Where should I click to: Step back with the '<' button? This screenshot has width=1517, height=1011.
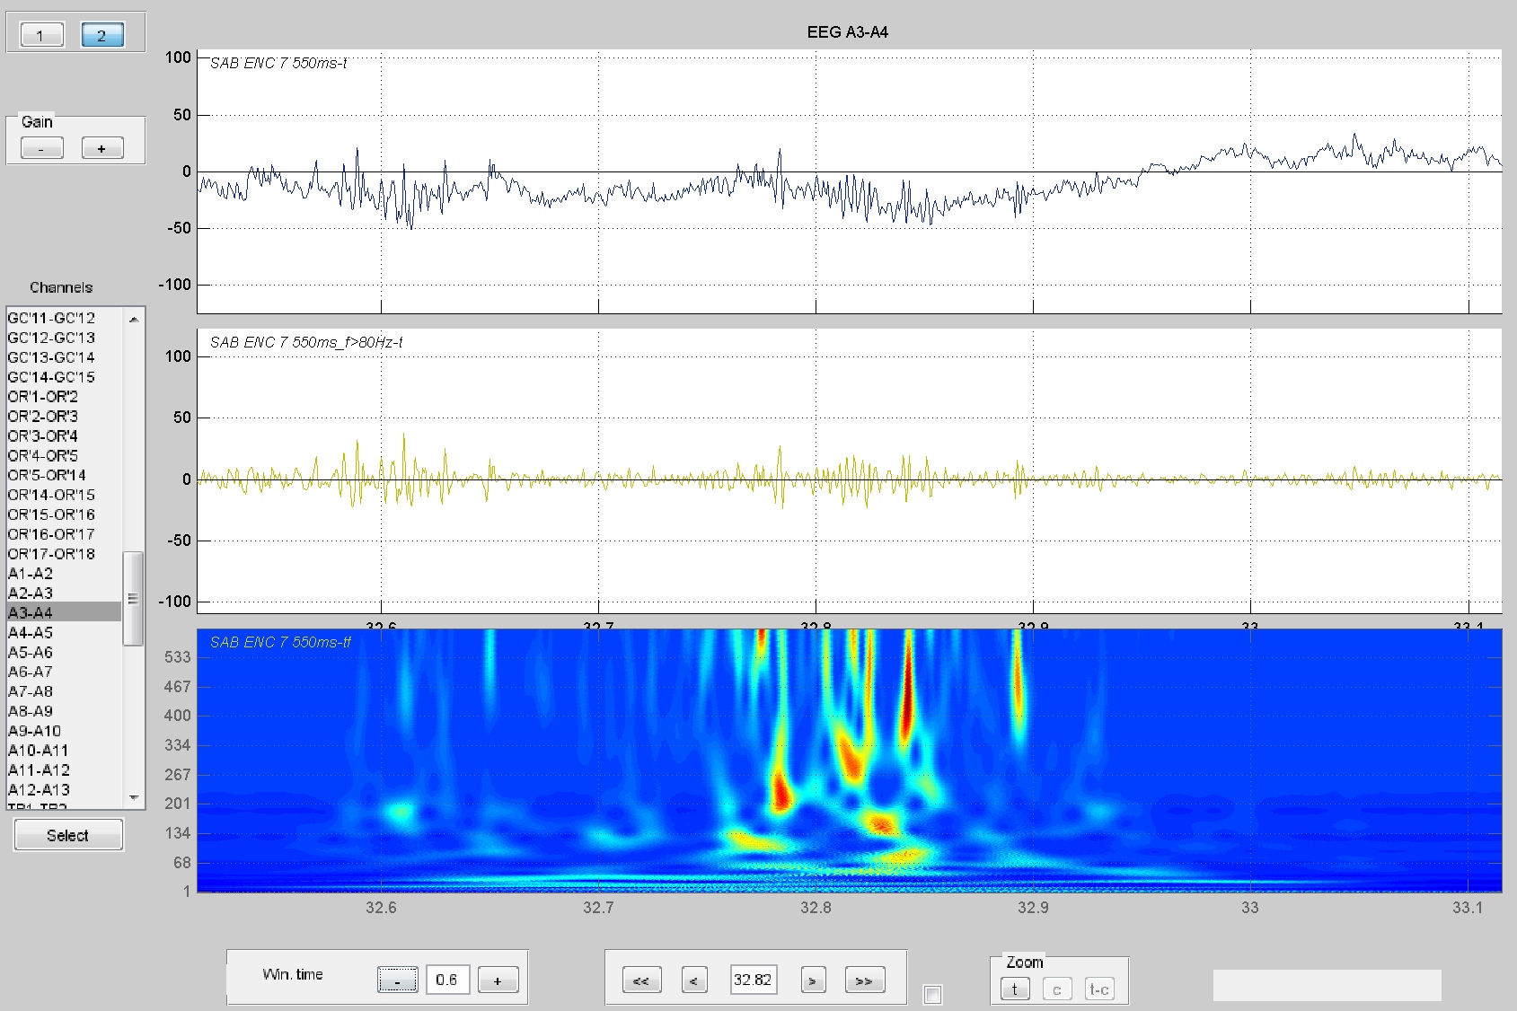[694, 980]
